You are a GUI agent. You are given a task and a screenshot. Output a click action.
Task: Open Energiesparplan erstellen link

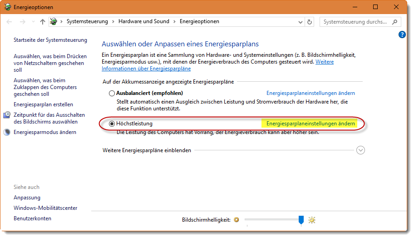43,104
